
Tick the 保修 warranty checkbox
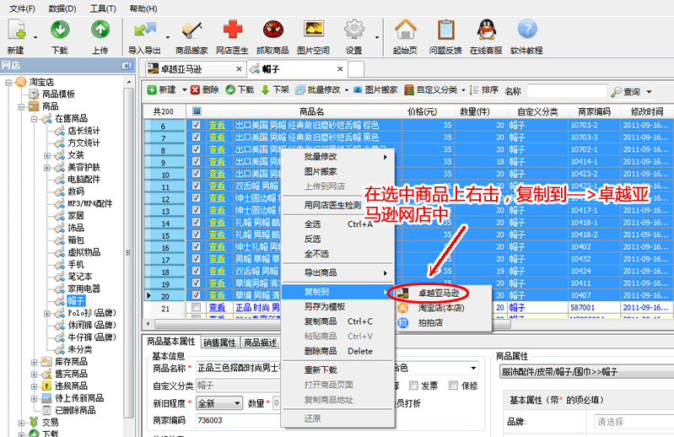coord(453,386)
